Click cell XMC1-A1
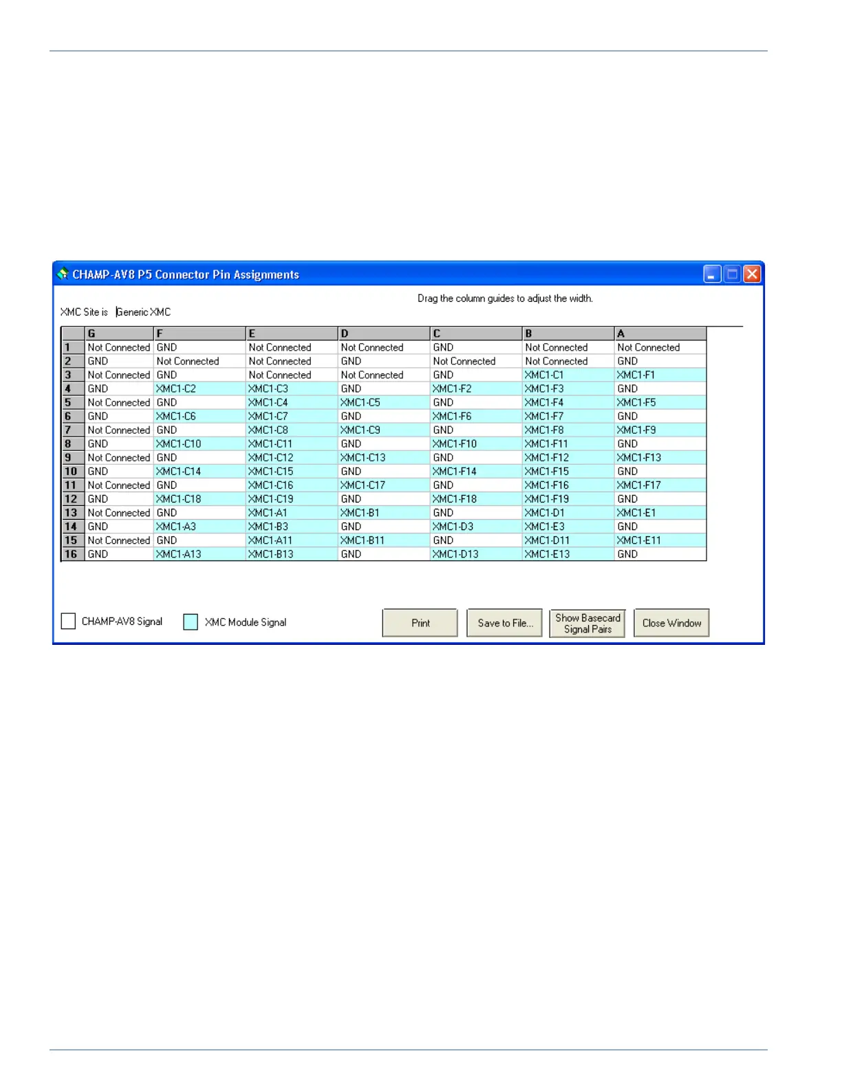This screenshot has width=842, height=1089. [x=292, y=512]
